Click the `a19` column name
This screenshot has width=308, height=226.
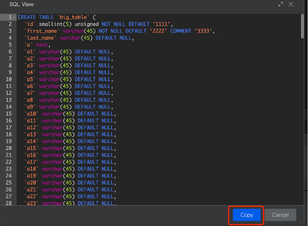31,176
